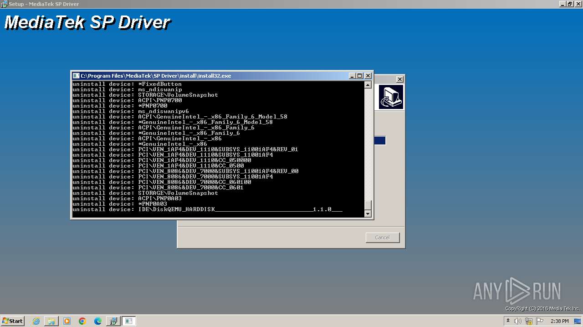
Task: Click console scrollbar down arrow
Action: [x=368, y=213]
